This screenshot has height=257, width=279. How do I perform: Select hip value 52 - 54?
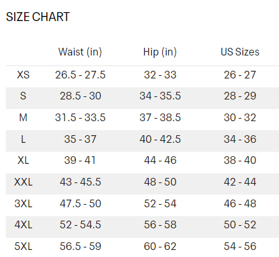[x=160, y=203]
